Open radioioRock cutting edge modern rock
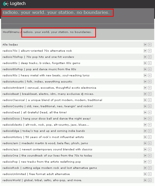 pos(50,168)
